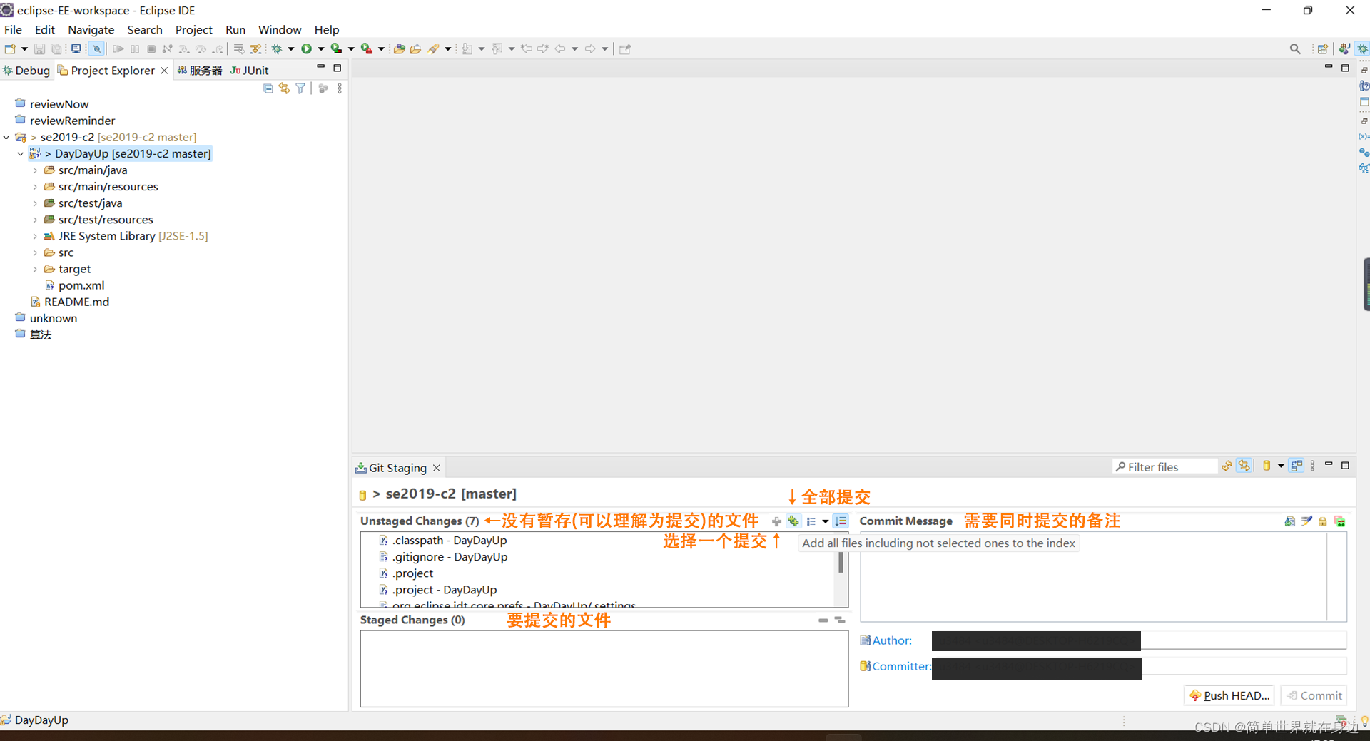Viewport: 1370px width, 741px height.
Task: Toggle the GPG sign commit lock icon
Action: 1322,521
